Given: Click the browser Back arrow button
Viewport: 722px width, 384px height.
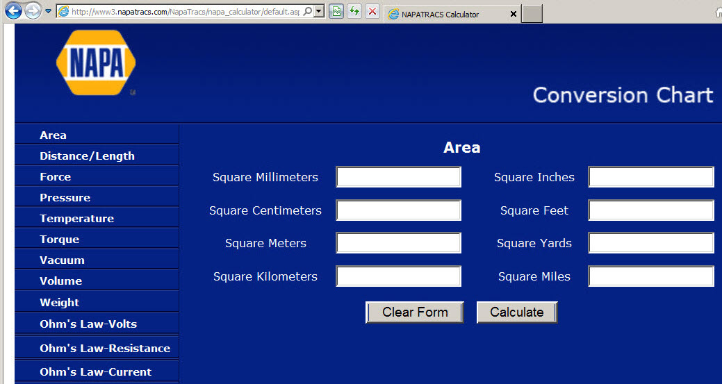Looking at the screenshot, I should pos(13,11).
